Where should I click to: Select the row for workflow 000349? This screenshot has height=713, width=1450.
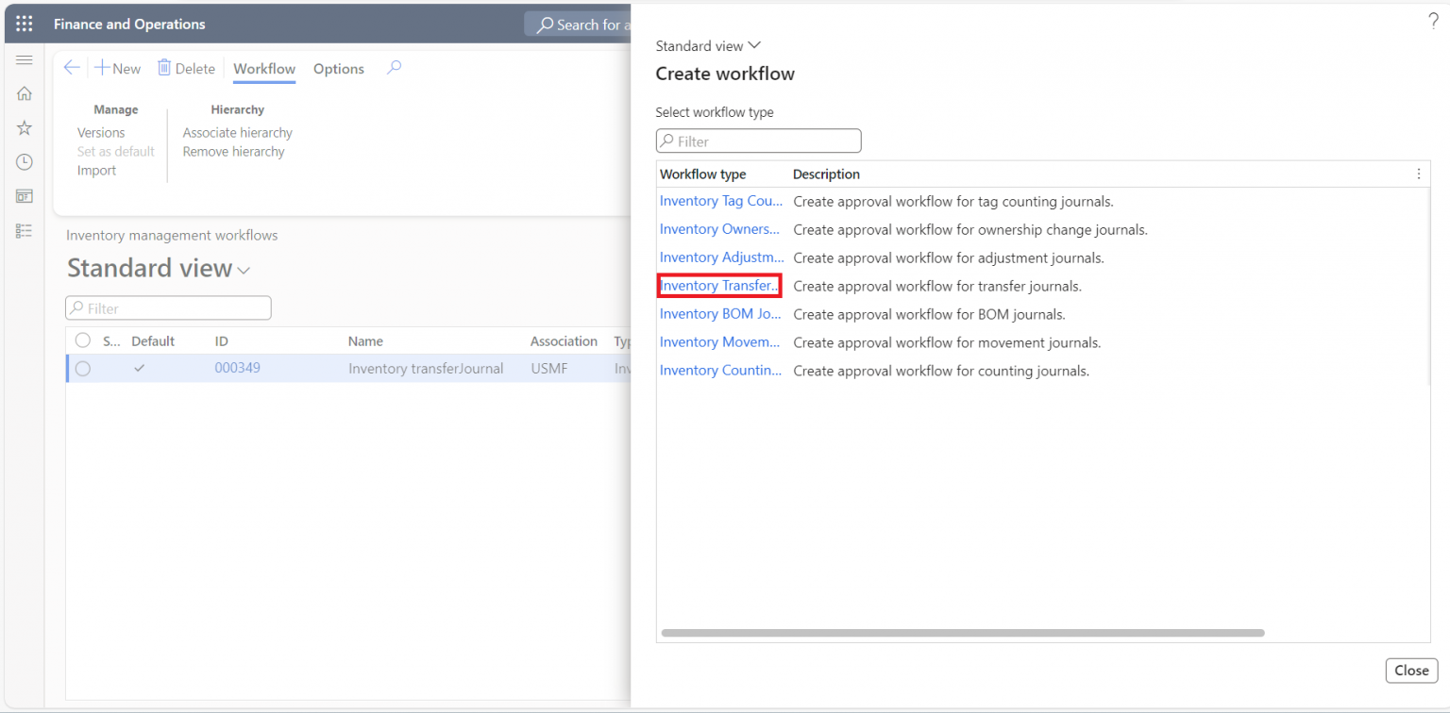point(83,368)
